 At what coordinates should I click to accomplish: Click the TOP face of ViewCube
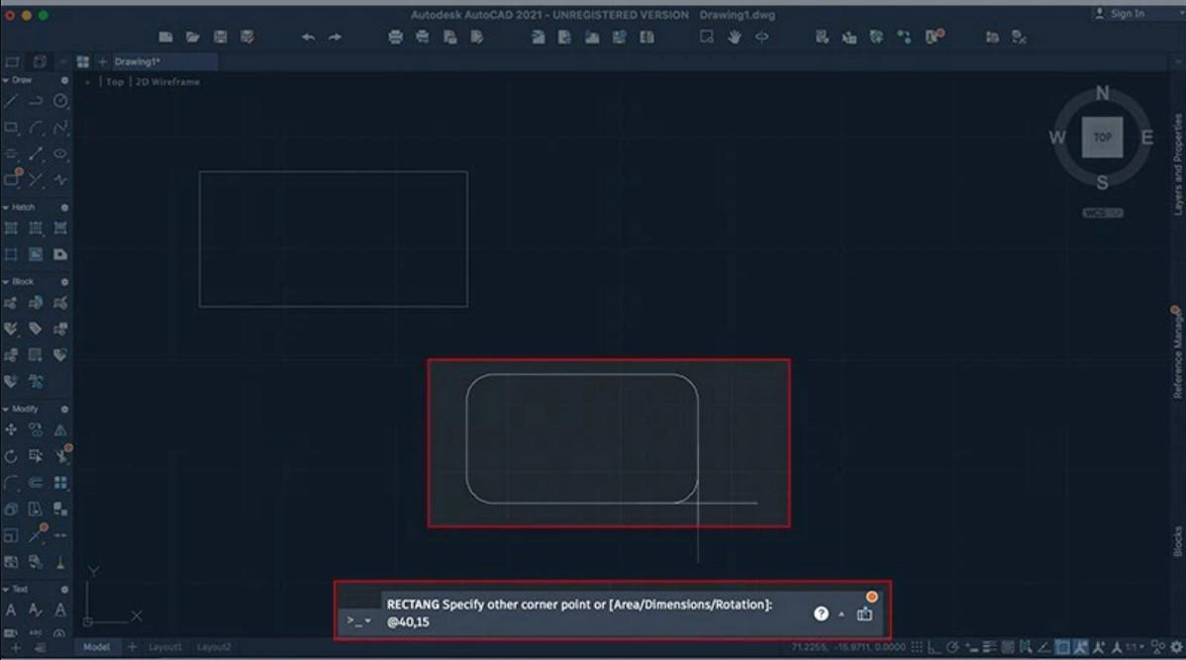(1102, 138)
